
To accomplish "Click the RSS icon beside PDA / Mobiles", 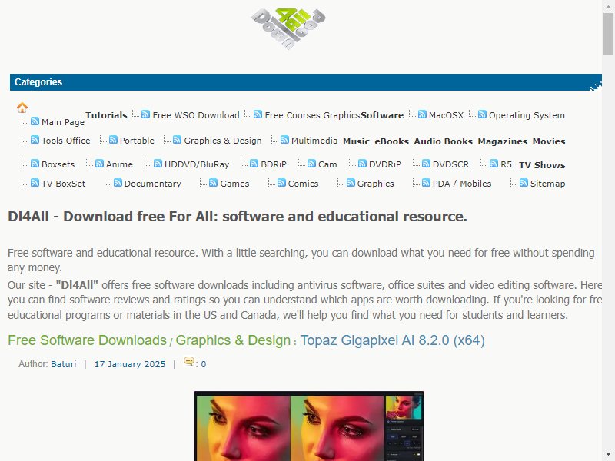I will [x=426, y=183].
